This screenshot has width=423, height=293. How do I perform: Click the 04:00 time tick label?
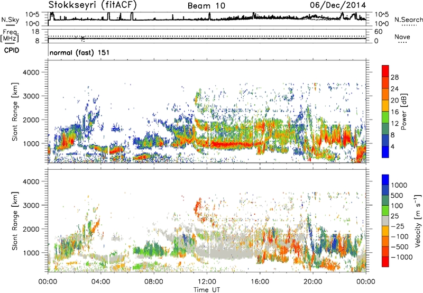click(100, 282)
